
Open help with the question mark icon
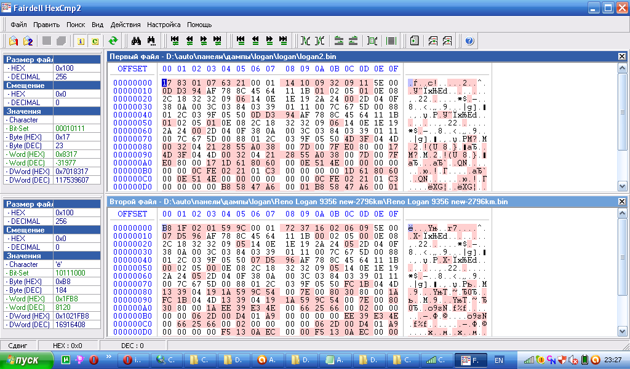469,41
